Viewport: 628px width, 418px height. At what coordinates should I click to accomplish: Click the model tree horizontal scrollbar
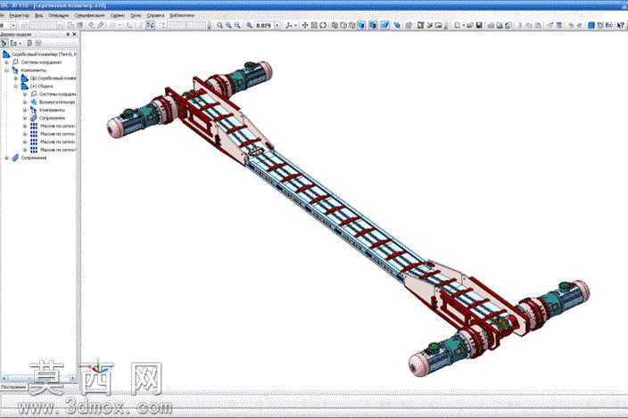(x=39, y=378)
